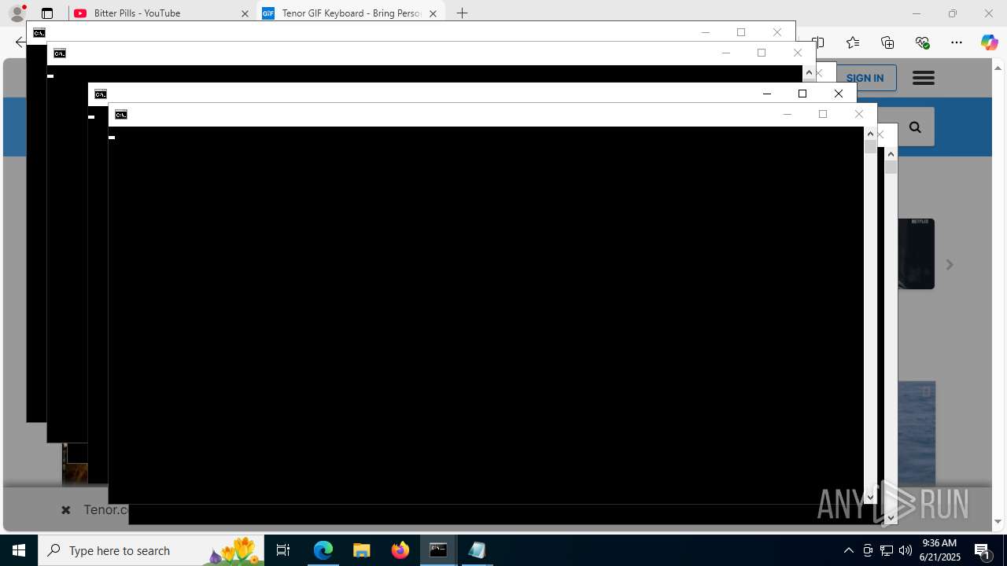Show next GIFs with carousel arrow
This screenshot has width=1007, height=566.
click(x=950, y=265)
